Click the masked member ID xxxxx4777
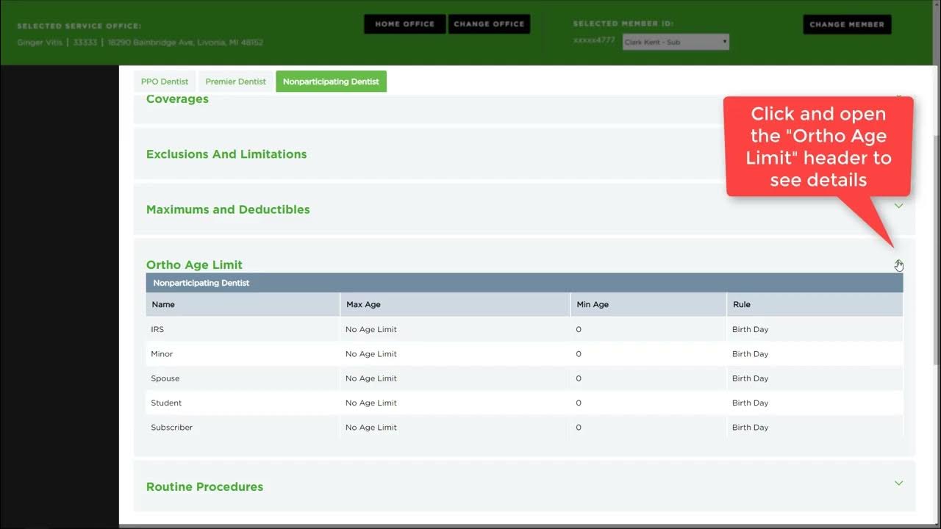The height and width of the screenshot is (529, 941). click(x=594, y=40)
